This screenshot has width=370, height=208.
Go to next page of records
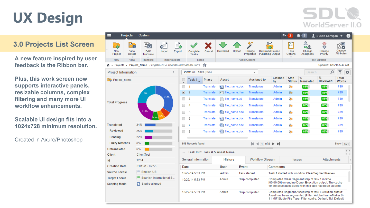(273, 144)
